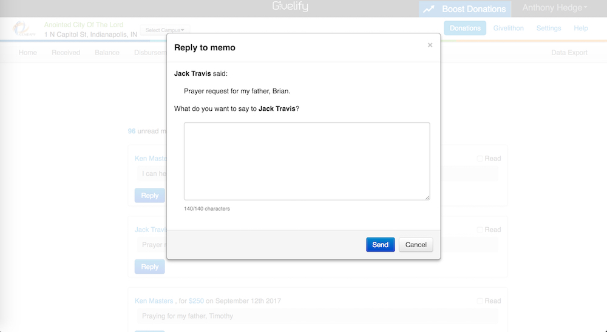
Task: Close the Reply to memo dialog
Action: [430, 45]
